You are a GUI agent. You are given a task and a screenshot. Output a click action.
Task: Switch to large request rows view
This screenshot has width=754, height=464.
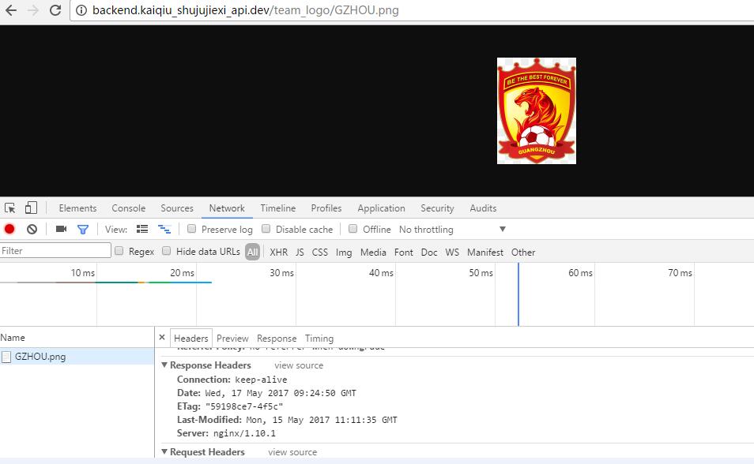tap(142, 230)
